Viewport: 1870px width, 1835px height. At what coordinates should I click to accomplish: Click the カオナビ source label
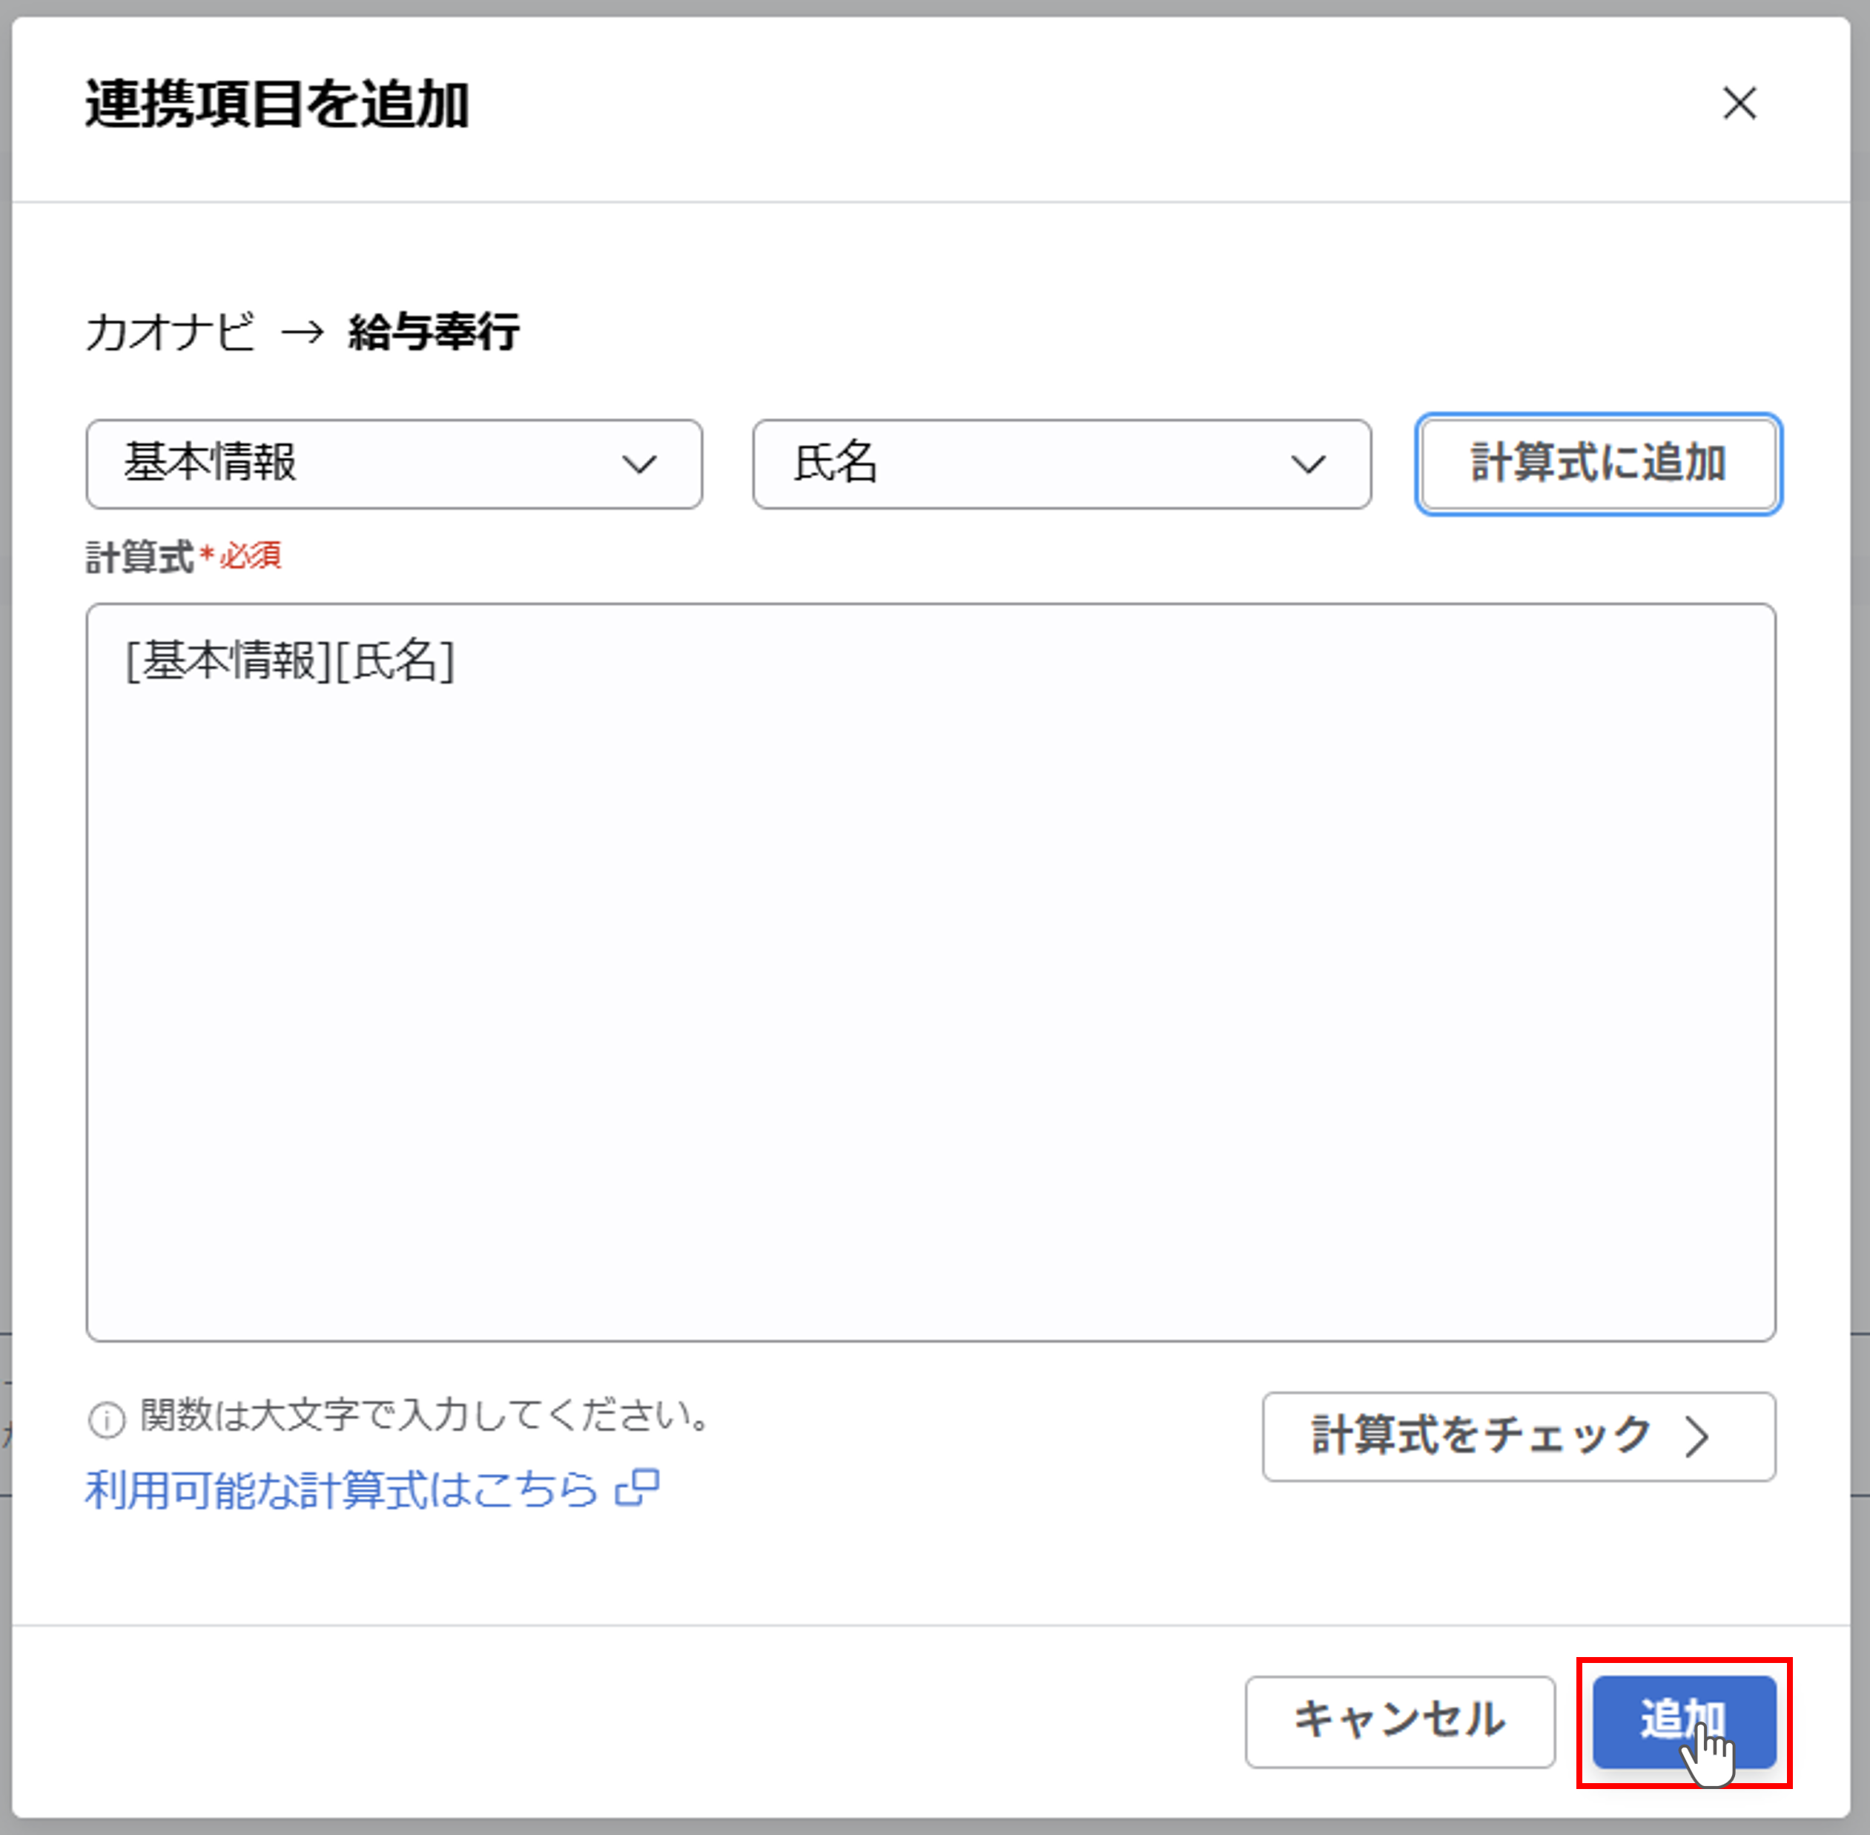[x=171, y=332]
